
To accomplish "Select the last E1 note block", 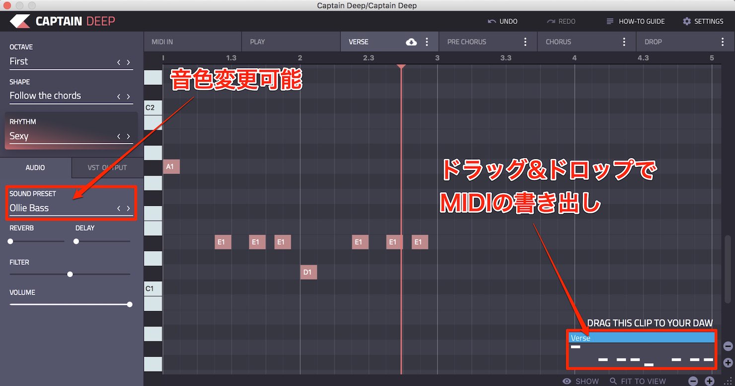I will pos(420,242).
